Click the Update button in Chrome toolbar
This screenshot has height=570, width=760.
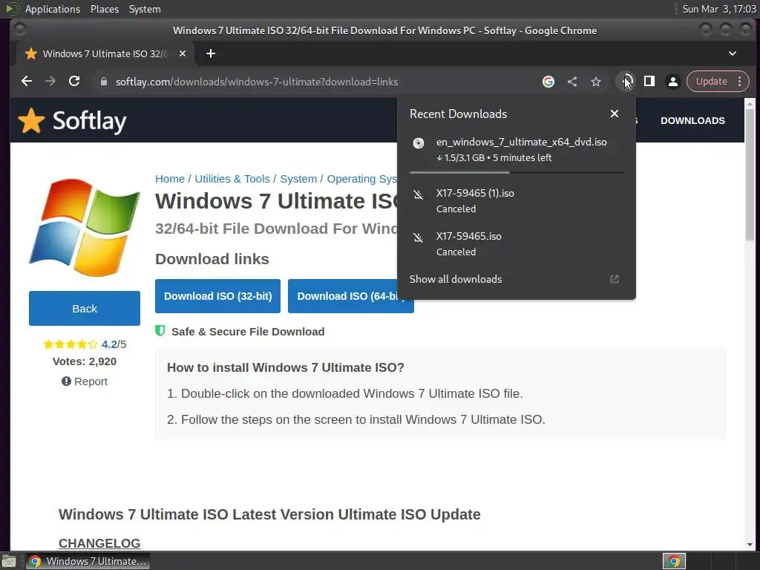click(x=712, y=82)
